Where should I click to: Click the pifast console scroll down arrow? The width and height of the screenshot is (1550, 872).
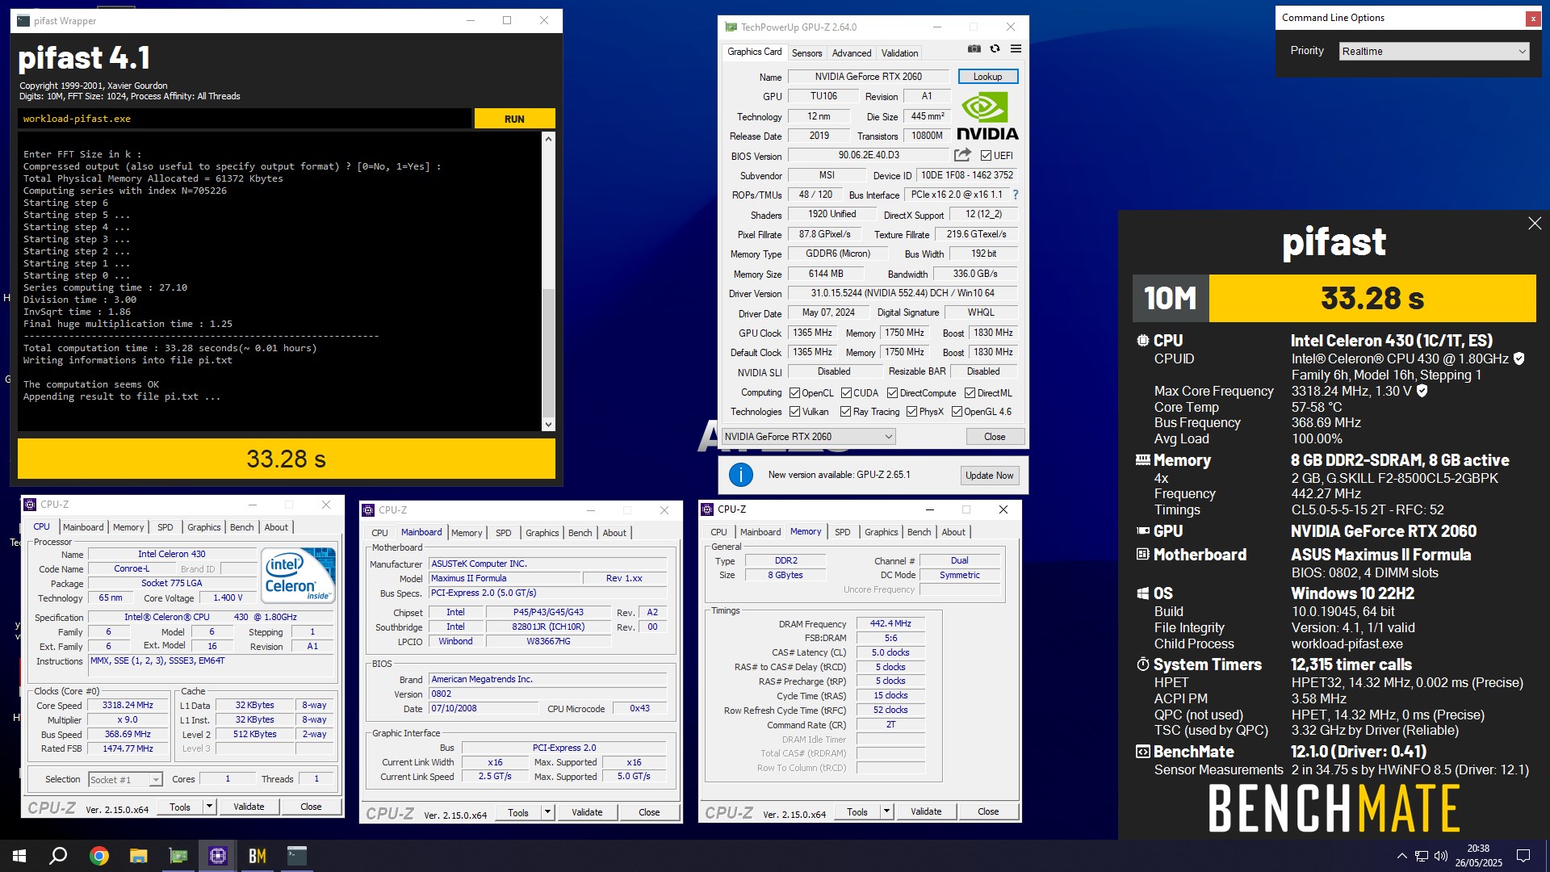coord(549,425)
